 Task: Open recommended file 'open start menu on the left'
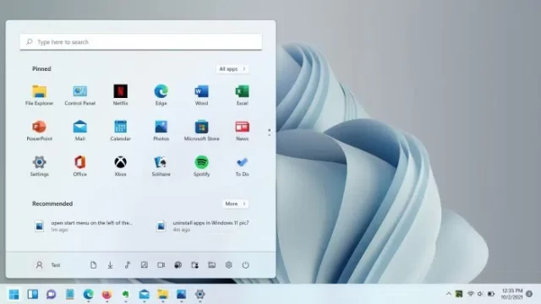pyautogui.click(x=83, y=226)
